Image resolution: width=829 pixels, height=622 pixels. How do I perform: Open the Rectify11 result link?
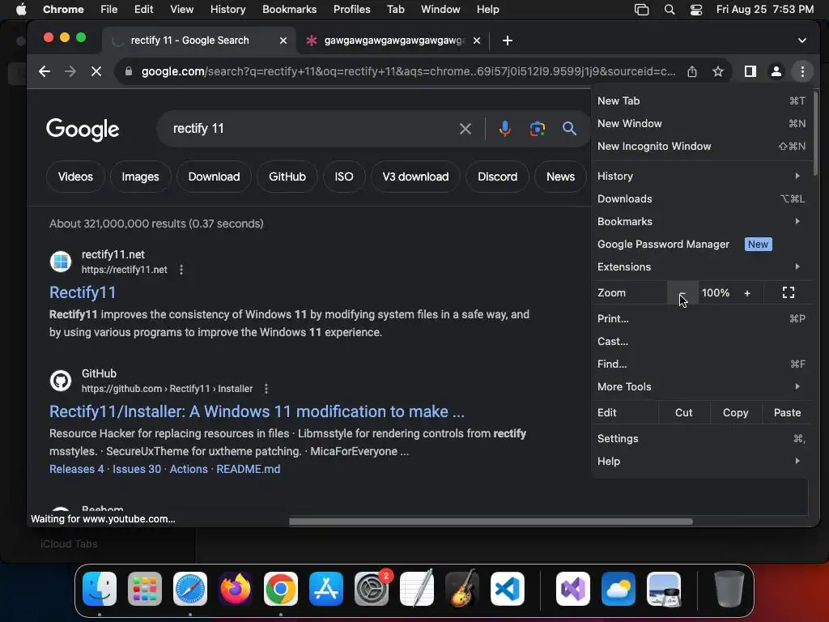point(83,292)
